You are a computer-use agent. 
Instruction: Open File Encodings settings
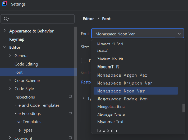(x=27, y=114)
